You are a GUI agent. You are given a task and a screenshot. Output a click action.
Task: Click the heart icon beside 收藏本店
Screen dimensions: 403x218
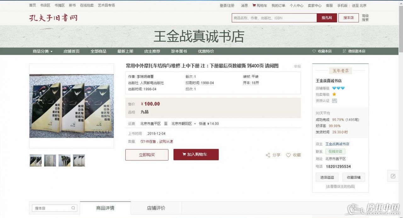[x=314, y=51]
